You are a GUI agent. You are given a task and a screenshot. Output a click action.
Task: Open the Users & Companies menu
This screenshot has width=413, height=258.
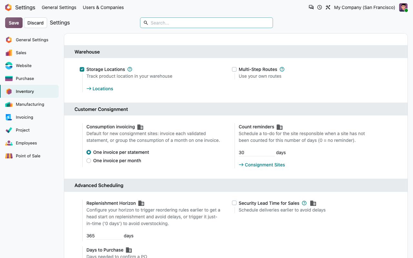click(103, 7)
